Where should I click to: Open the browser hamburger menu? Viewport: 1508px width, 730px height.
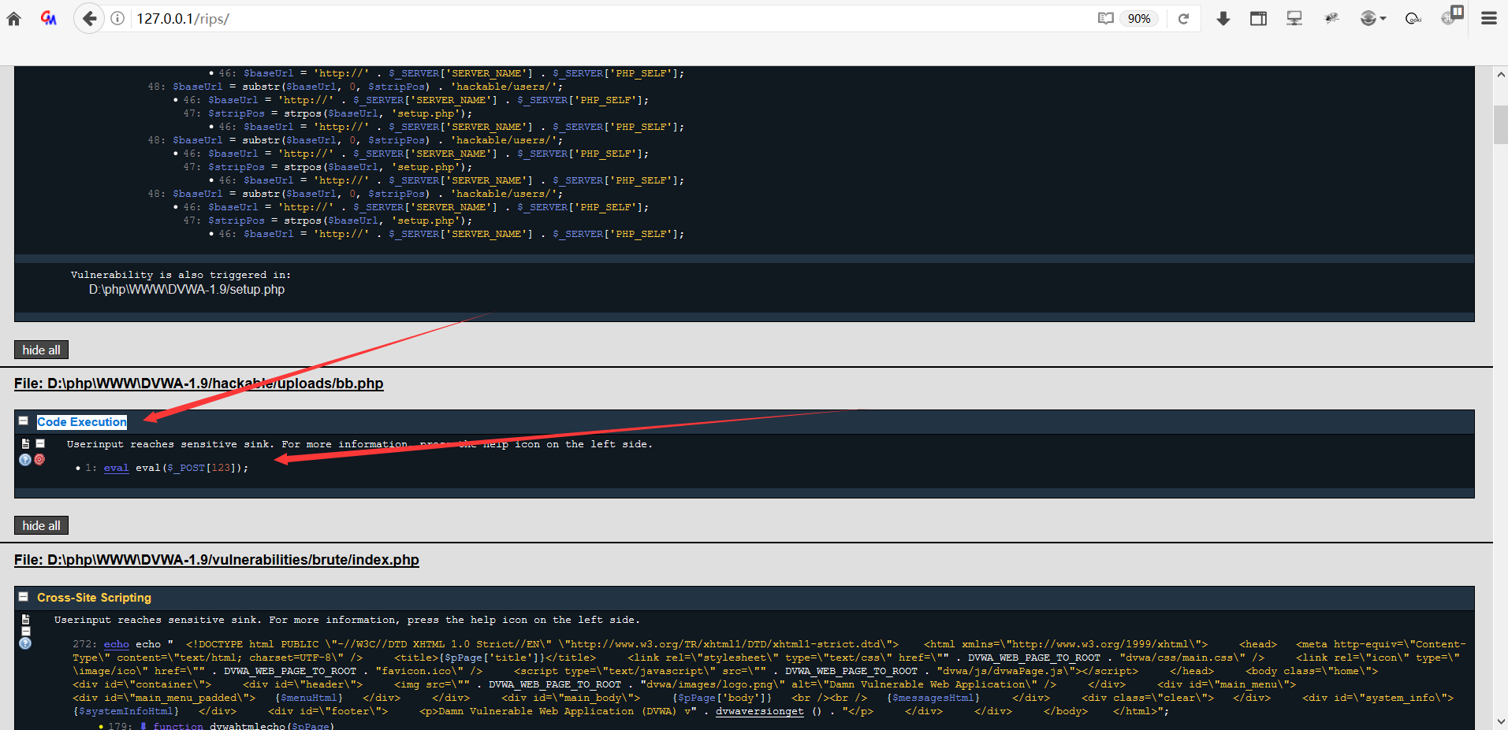1489,18
